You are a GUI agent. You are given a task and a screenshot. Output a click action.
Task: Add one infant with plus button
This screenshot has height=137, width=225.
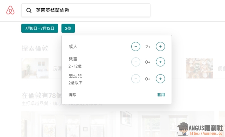pos(160,79)
